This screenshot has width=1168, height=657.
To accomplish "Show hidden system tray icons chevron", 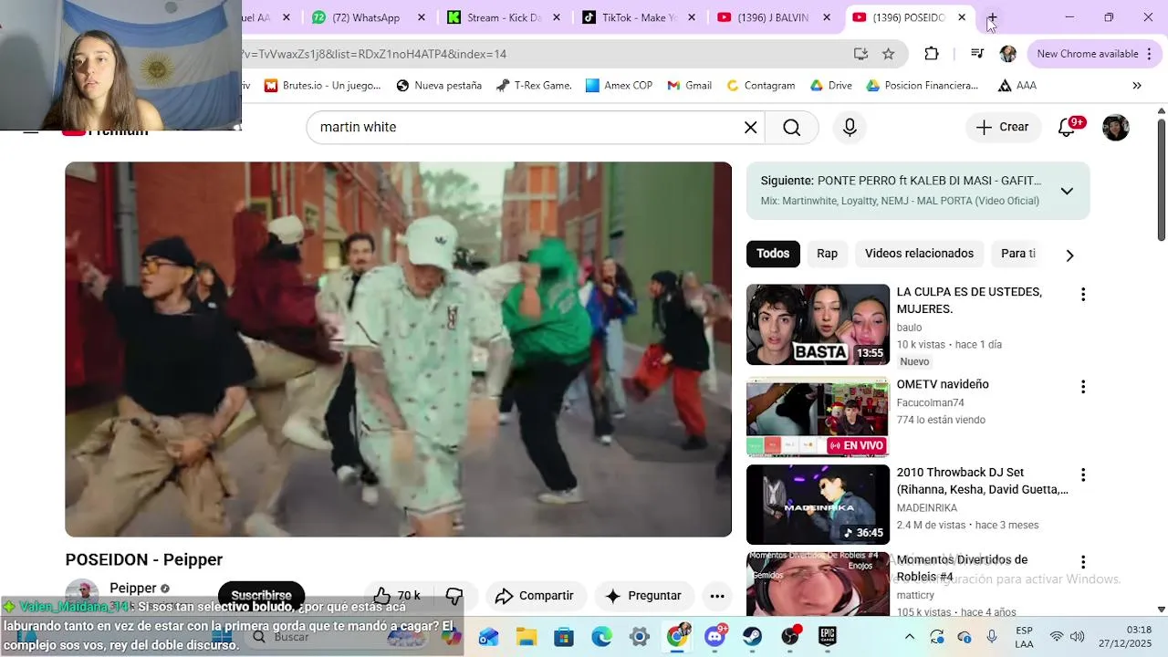I will [x=910, y=637].
